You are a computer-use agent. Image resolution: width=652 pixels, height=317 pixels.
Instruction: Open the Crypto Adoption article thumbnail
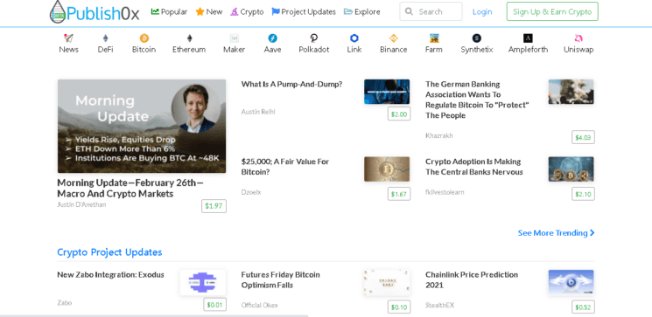571,169
